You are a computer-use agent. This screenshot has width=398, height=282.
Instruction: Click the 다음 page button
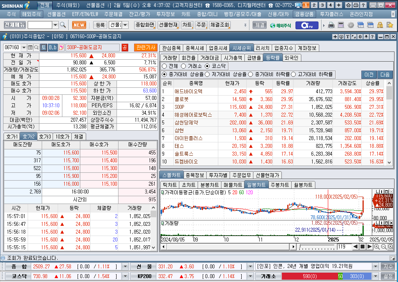coord(385,74)
